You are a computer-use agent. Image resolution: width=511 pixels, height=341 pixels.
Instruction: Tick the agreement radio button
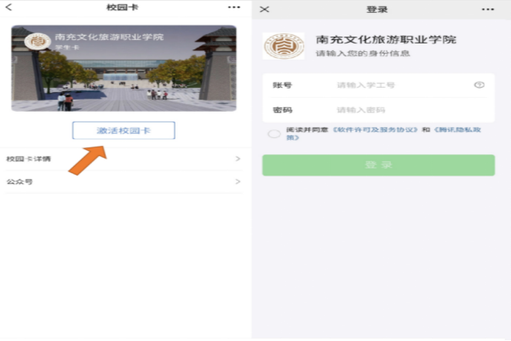274,134
